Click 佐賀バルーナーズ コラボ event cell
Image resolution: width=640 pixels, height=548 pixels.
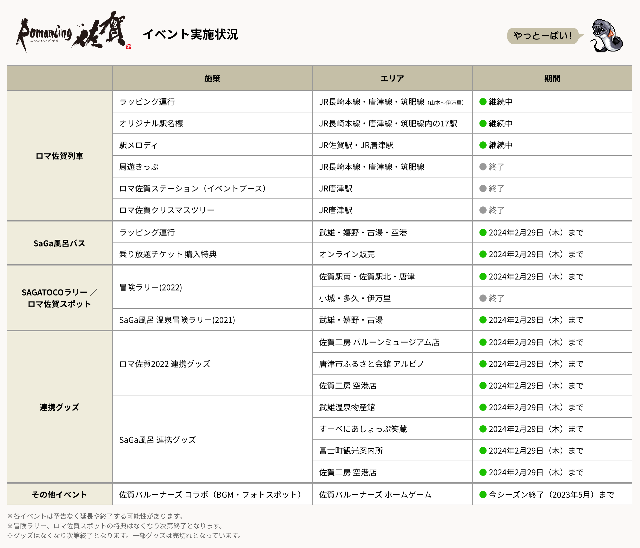point(210,495)
